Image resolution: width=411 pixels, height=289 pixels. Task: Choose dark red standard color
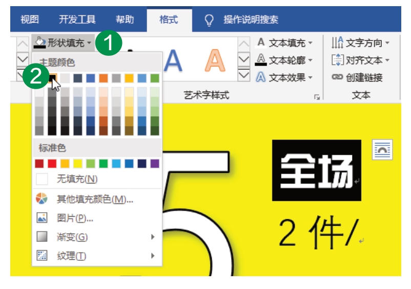pyautogui.click(x=39, y=163)
